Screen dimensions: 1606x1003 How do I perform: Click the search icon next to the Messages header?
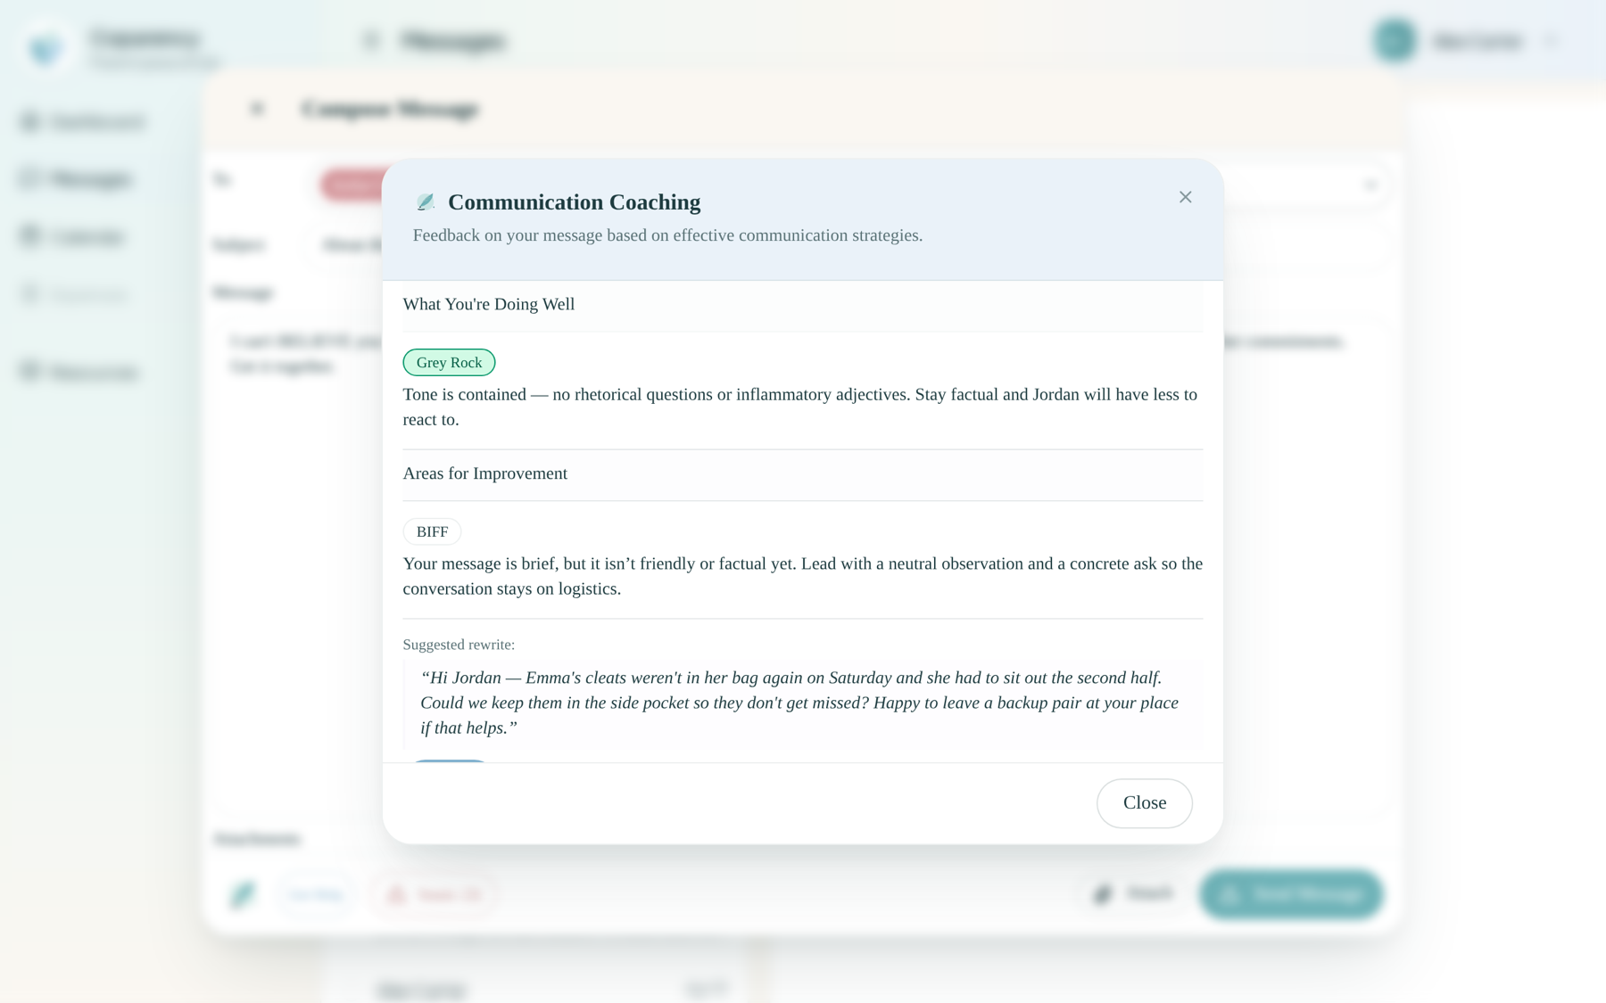[x=370, y=41]
